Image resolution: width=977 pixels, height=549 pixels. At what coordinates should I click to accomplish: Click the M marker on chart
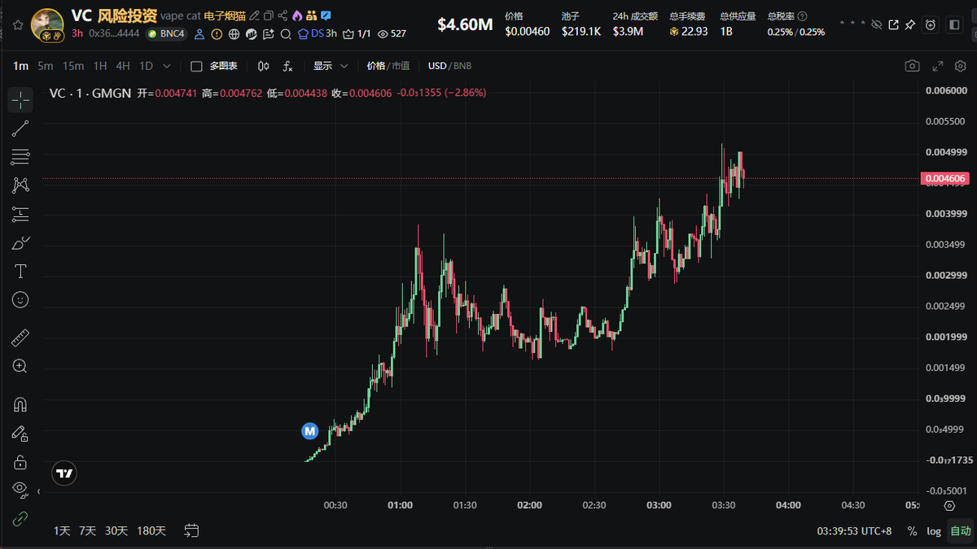pos(309,431)
